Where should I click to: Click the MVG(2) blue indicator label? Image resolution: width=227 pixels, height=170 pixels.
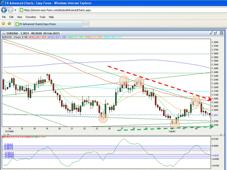coord(57,37)
